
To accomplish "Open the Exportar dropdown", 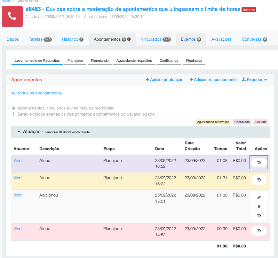I will point(254,79).
